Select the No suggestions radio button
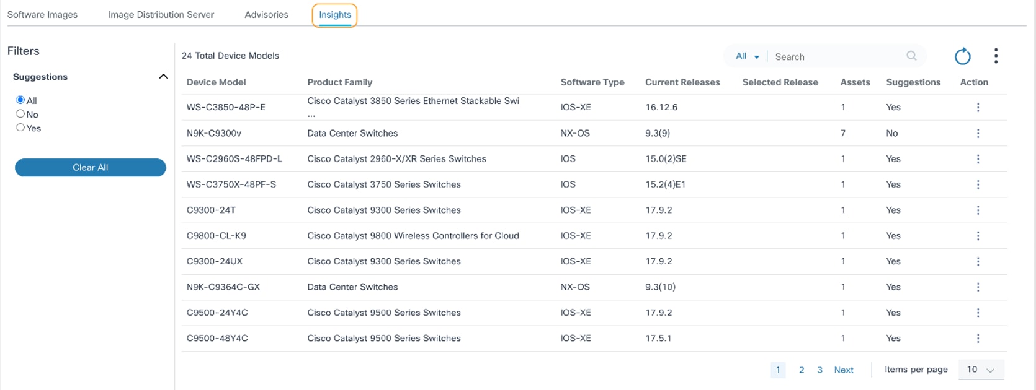The image size is (1036, 390). pos(20,114)
